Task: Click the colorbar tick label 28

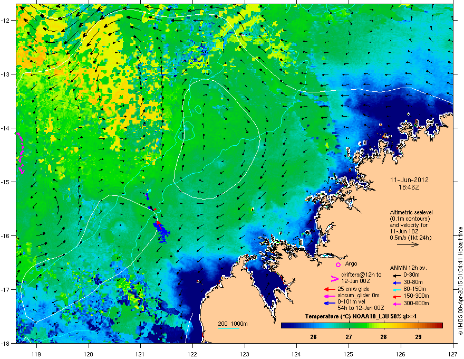Action: click(x=383, y=337)
